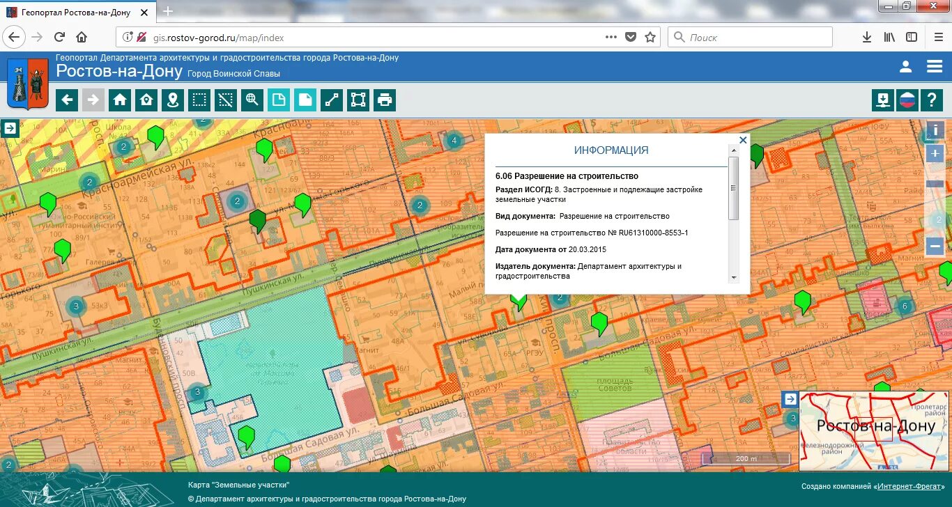
Task: Open help with question mark icon
Action: [931, 100]
